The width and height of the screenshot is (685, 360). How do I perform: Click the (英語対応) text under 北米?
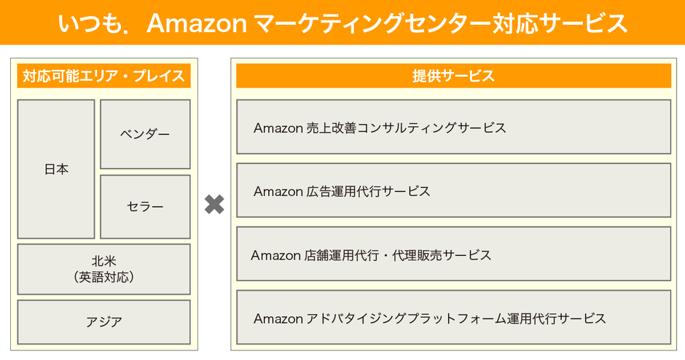point(103,277)
